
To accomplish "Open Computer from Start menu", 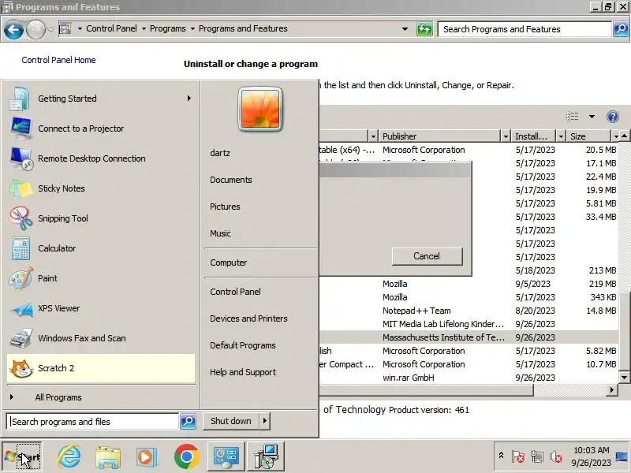I will click(x=229, y=263).
